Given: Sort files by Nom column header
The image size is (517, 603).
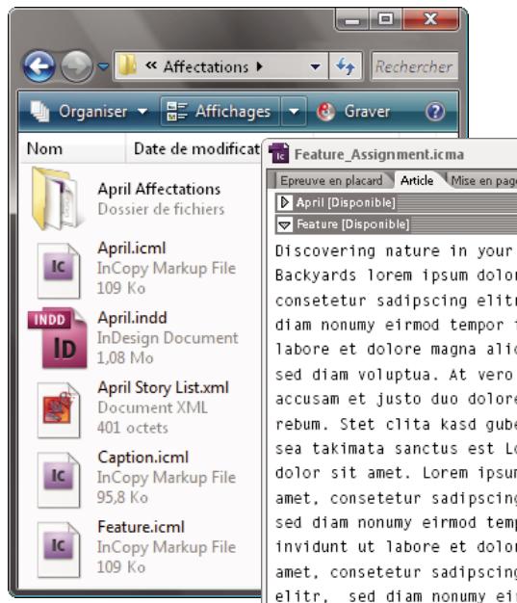Looking at the screenshot, I should coord(72,149).
